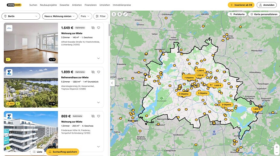Open the Filter options
Screen dimensions: 280x156
point(101,16)
